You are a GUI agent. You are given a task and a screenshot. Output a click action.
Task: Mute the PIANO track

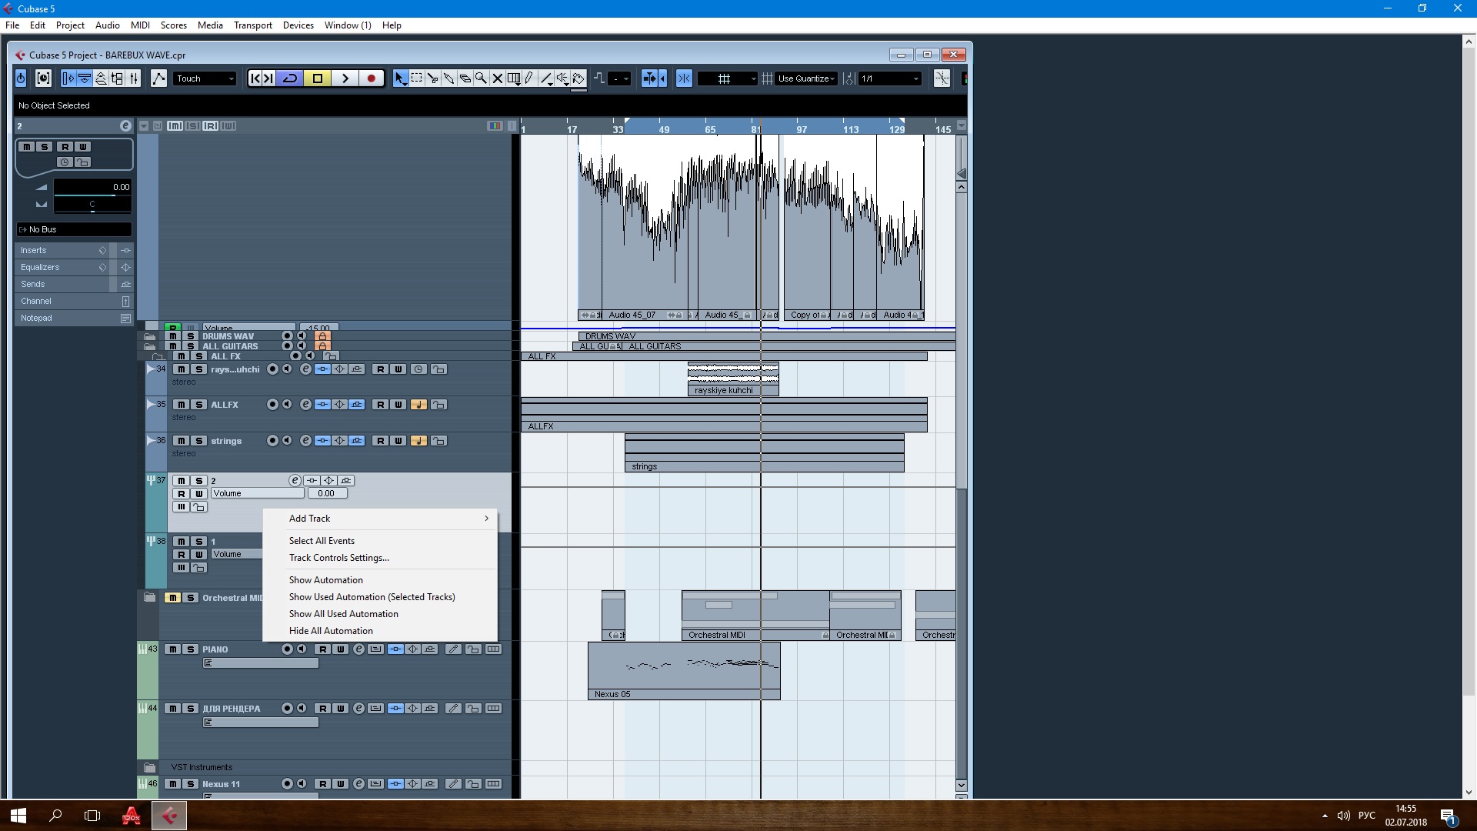tap(173, 649)
